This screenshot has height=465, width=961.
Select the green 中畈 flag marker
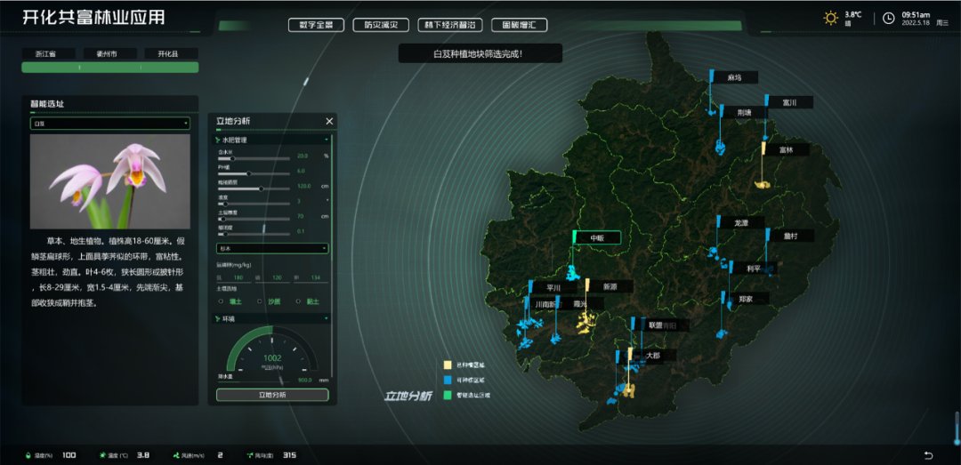coord(575,237)
